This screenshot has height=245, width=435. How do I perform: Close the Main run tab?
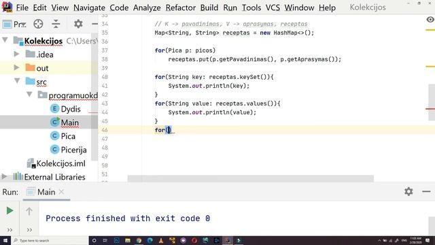pyautogui.click(x=61, y=192)
